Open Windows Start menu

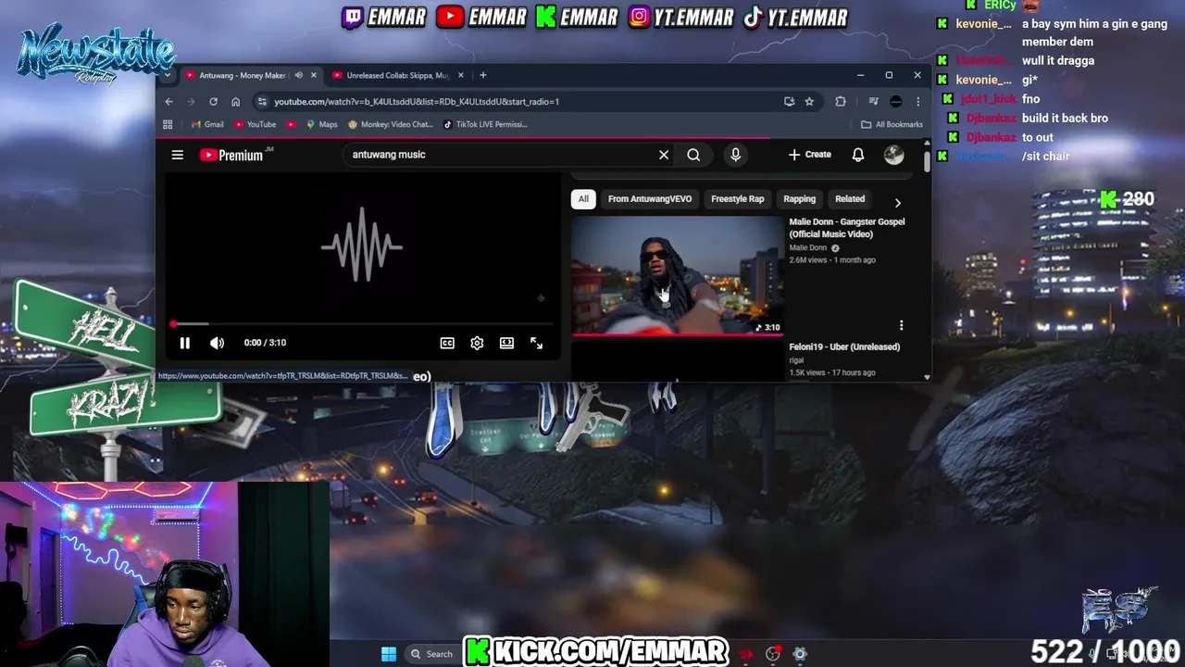(389, 654)
